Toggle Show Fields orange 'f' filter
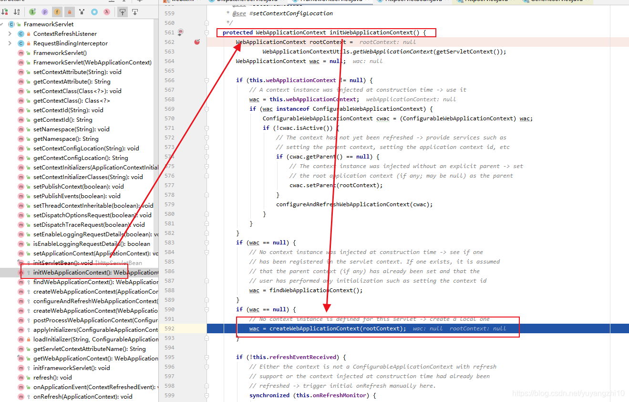The width and height of the screenshot is (629, 402). point(57,11)
